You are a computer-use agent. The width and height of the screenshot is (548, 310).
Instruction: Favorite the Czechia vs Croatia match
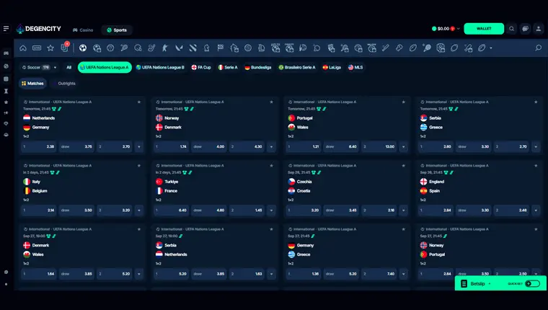[x=404, y=166]
